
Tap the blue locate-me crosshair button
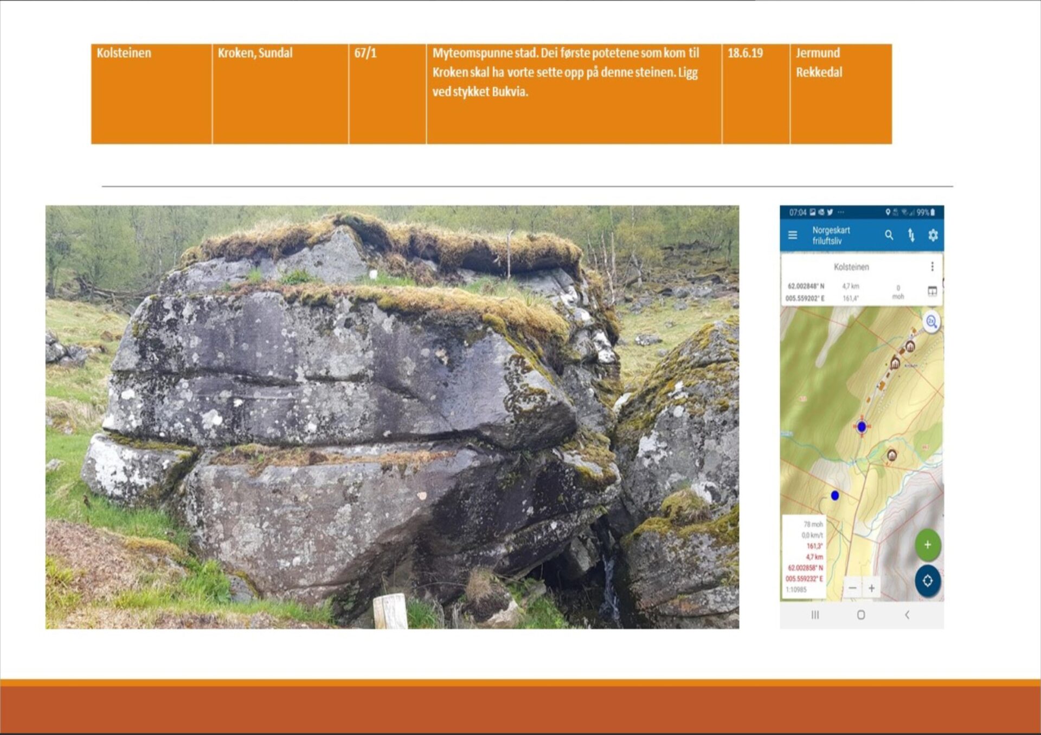click(928, 581)
